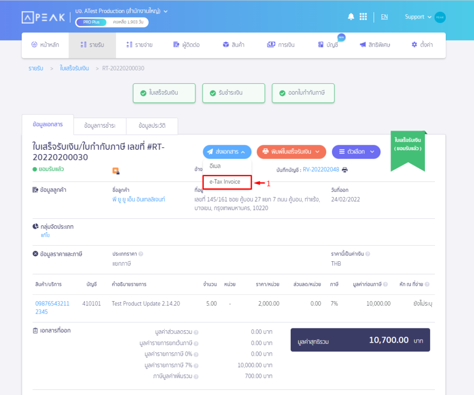Switch to ข้อมูลประวัติ tab
The height and width of the screenshot is (395, 474).
click(x=152, y=126)
